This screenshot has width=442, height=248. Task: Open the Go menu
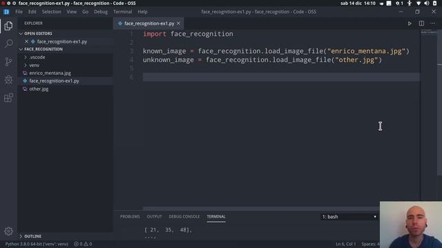click(85, 12)
